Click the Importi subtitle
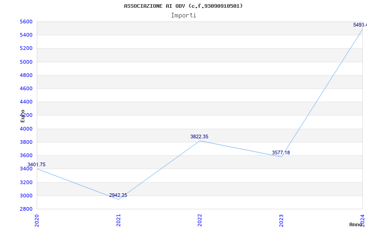Viewport: 367px width, 229px height. [183, 16]
